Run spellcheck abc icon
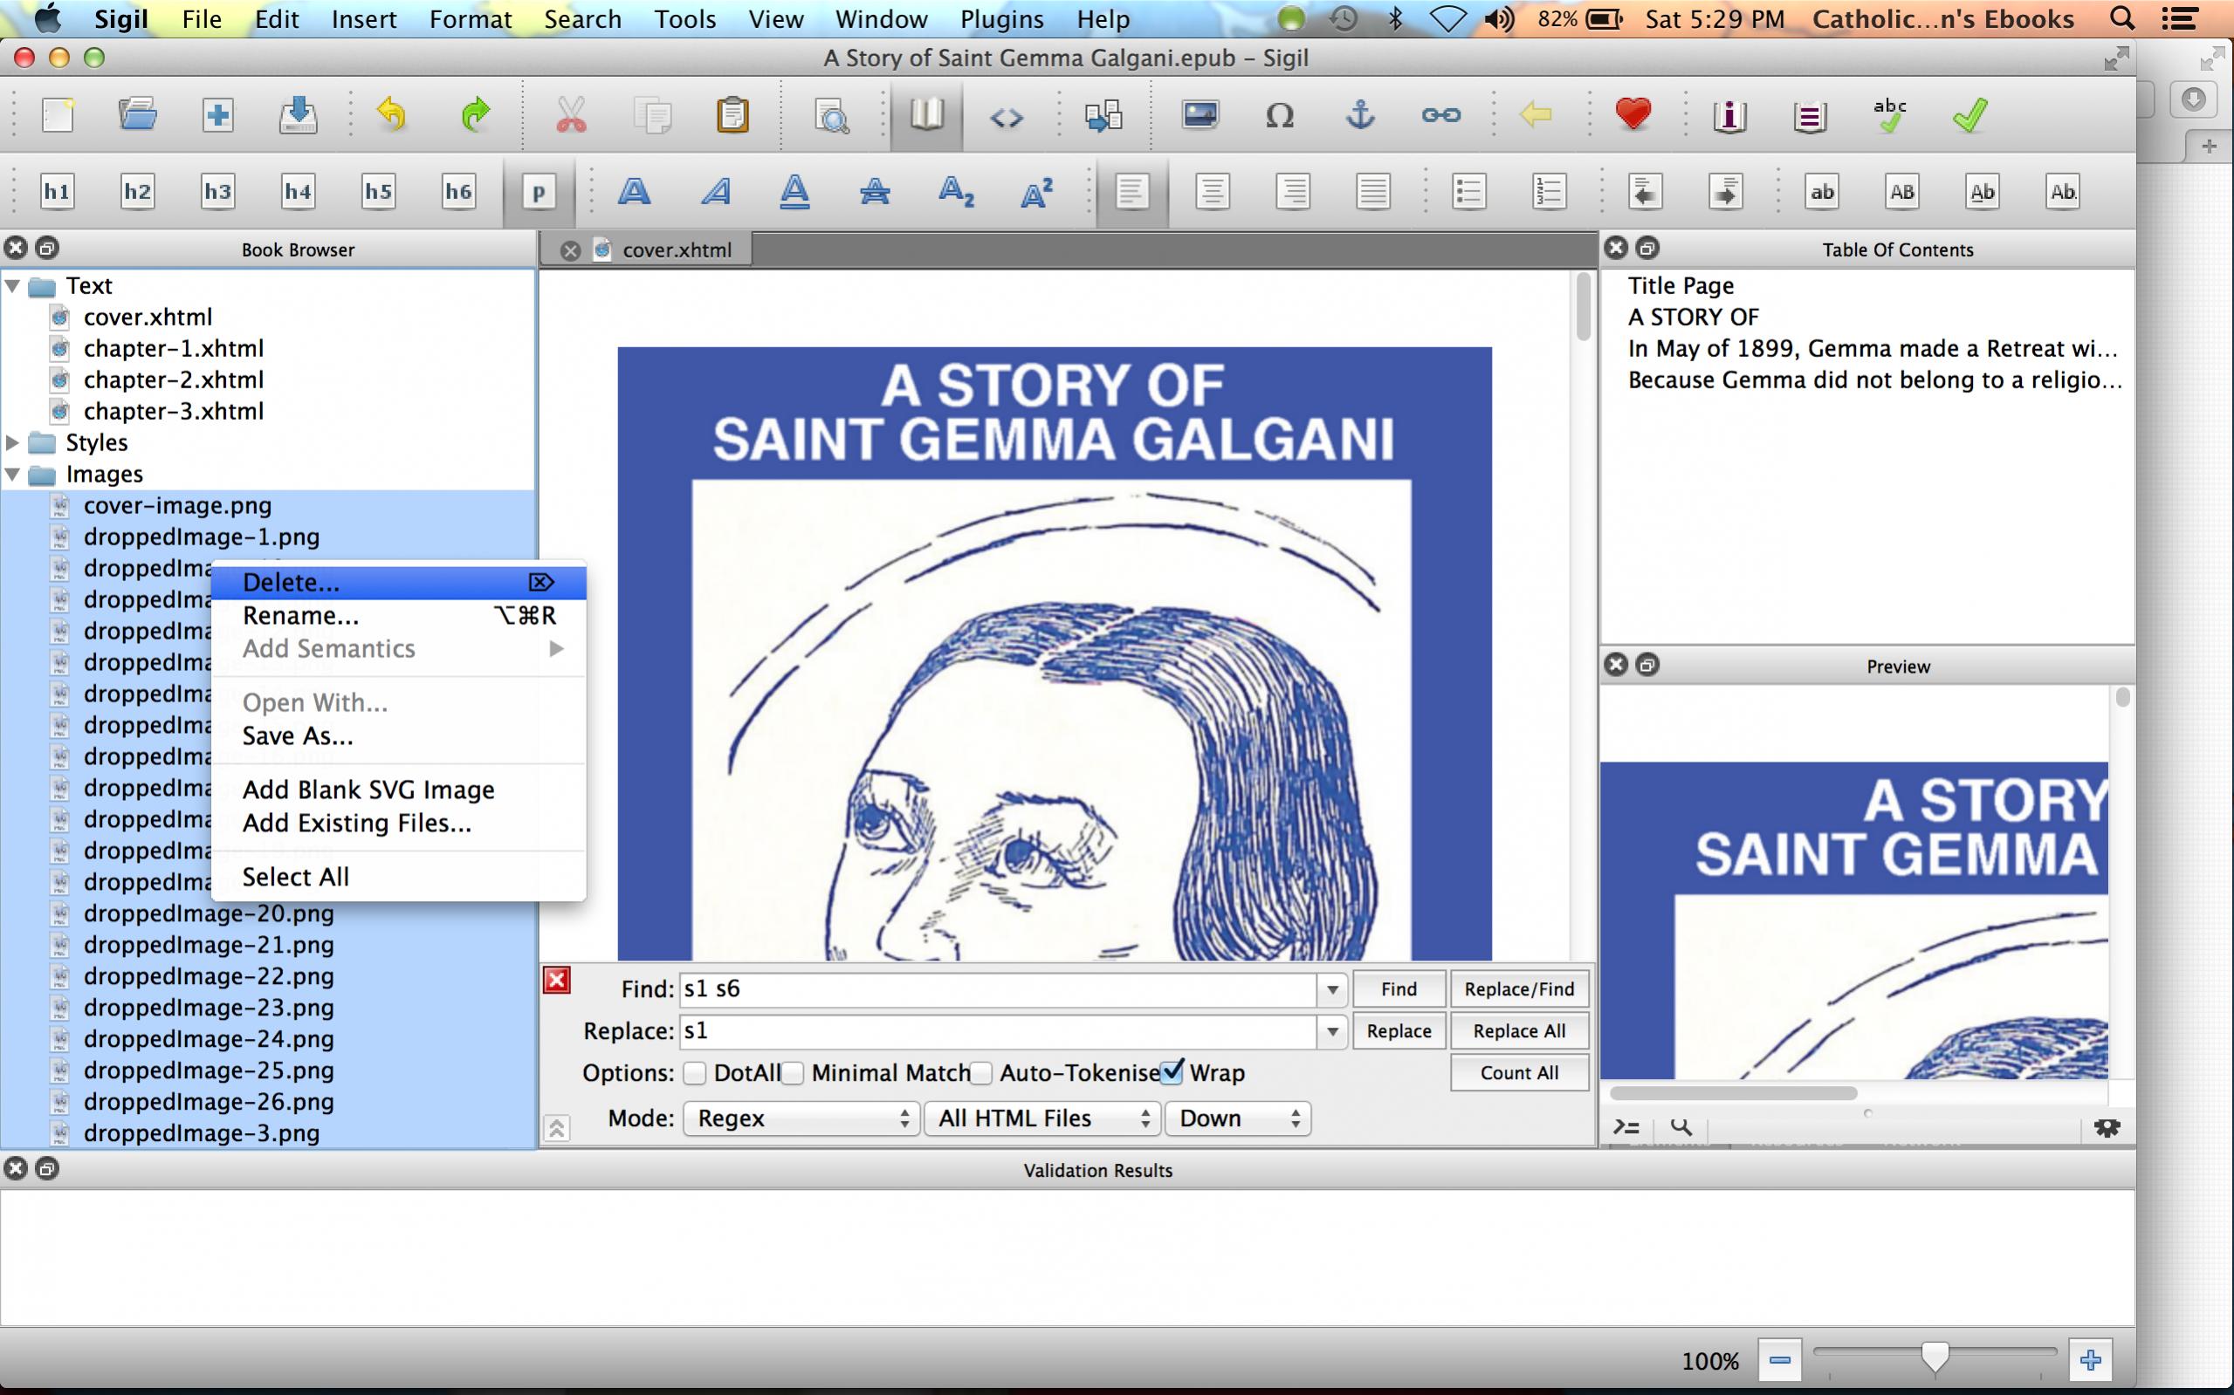The image size is (2234, 1395). click(1890, 115)
